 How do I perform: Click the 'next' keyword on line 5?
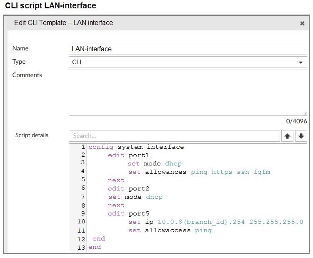[116, 180]
